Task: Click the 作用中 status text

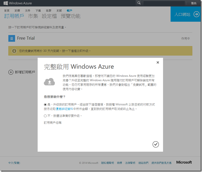Action: pyautogui.click(x=185, y=38)
